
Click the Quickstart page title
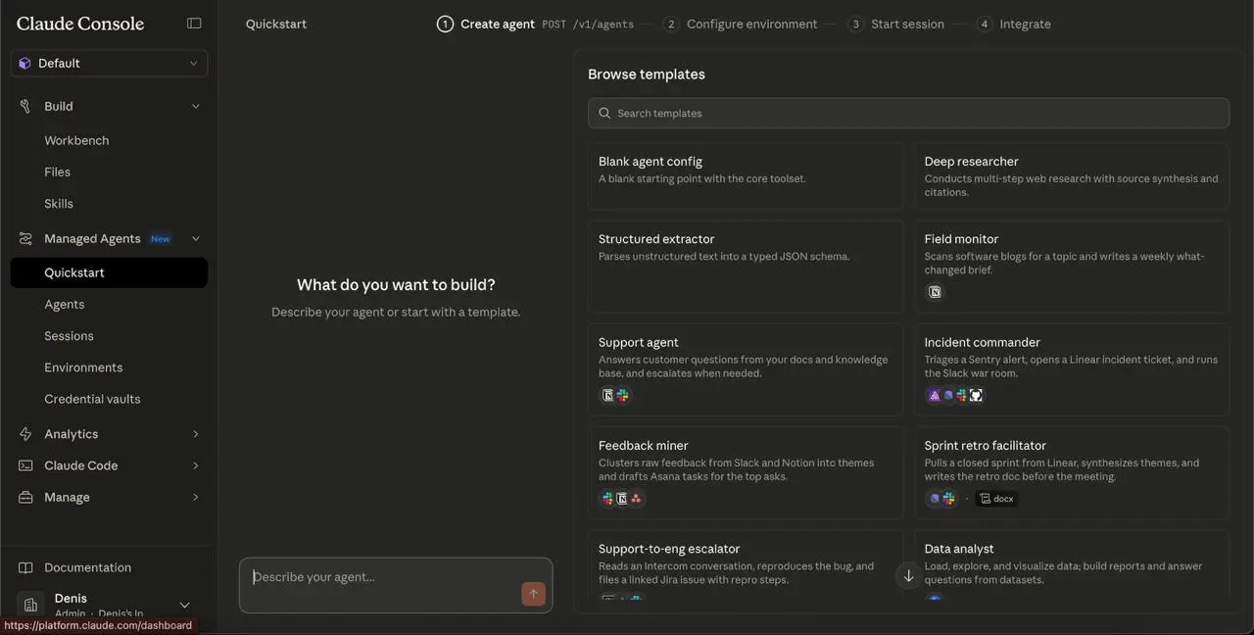[x=276, y=24]
